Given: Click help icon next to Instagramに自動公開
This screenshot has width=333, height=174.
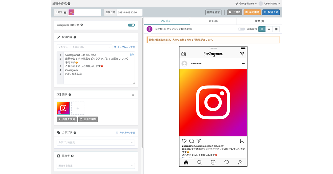Looking at the screenshot, I should [82, 25].
